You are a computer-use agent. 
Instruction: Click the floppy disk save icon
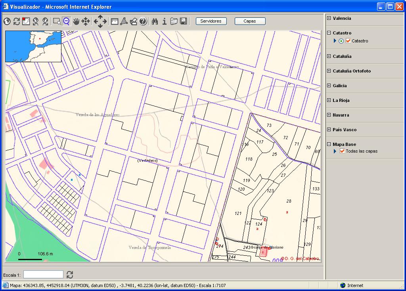tap(184, 21)
